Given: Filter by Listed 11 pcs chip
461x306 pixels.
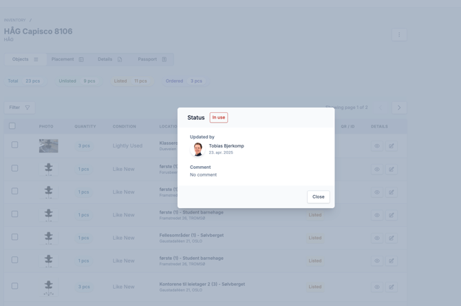Looking at the screenshot, I should 131,81.
